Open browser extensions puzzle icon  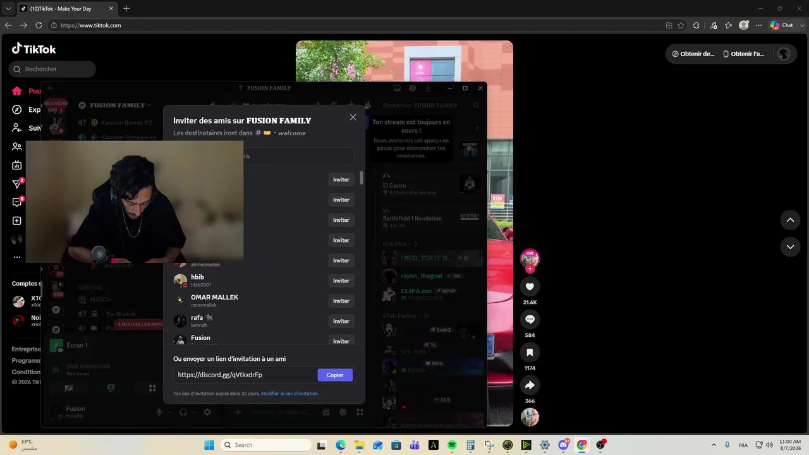click(696, 25)
